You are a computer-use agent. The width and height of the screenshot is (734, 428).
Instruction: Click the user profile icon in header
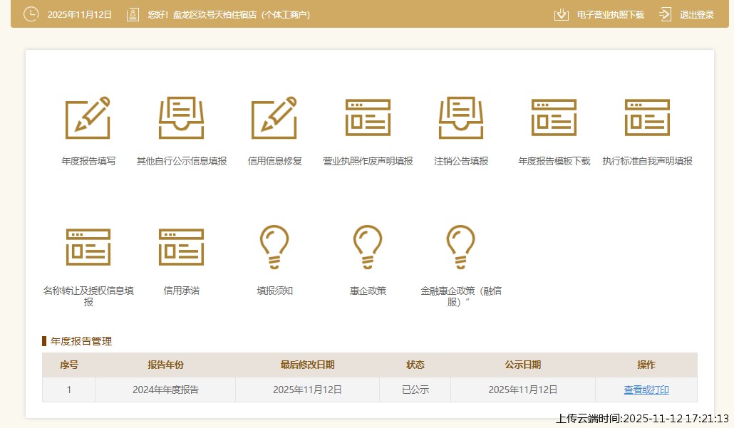(133, 14)
